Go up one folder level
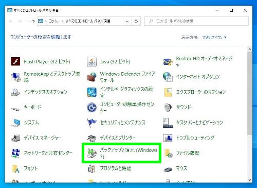The width and height of the screenshot is (257, 188). (33, 21)
